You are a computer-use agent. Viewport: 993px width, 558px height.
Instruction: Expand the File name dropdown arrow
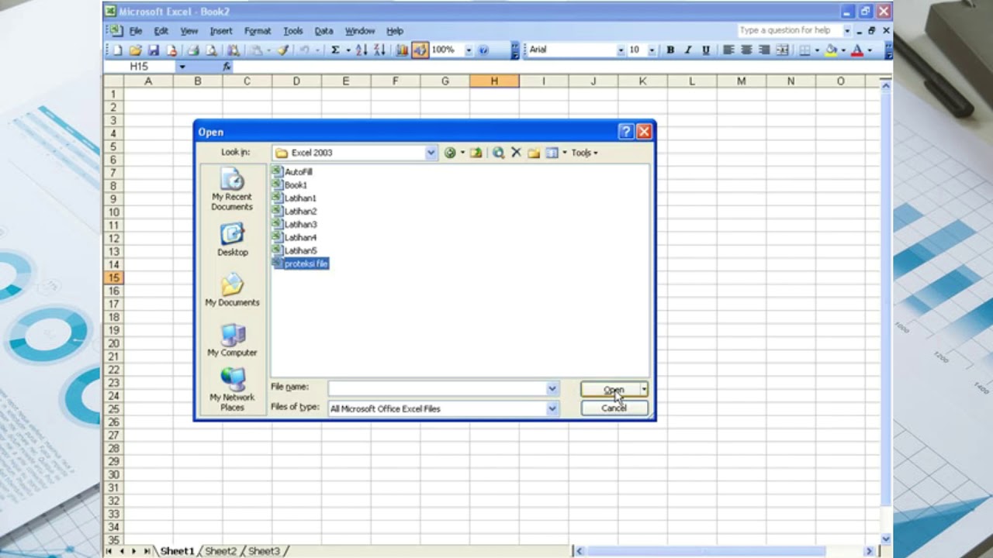(552, 389)
